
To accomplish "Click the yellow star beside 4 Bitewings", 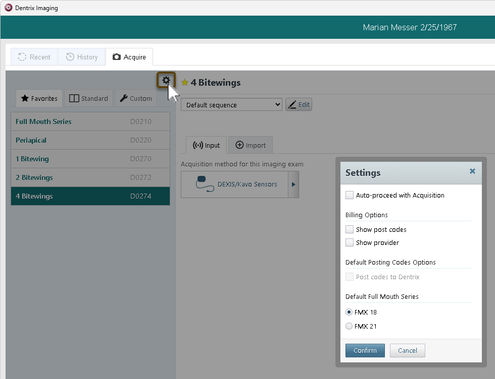I will [185, 83].
